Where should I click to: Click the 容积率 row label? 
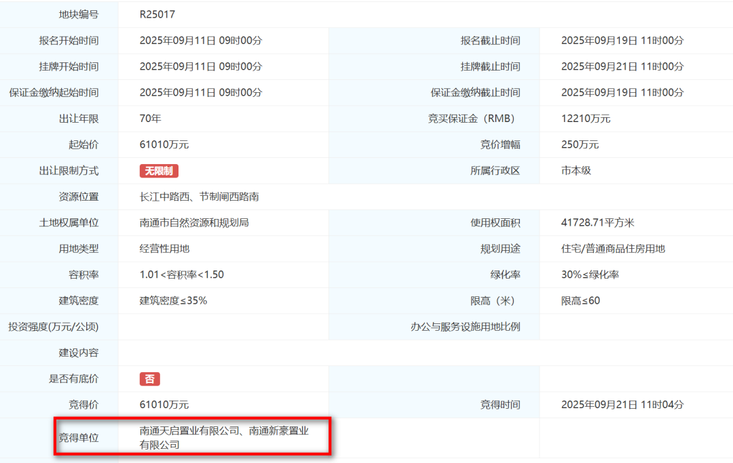tap(83, 275)
